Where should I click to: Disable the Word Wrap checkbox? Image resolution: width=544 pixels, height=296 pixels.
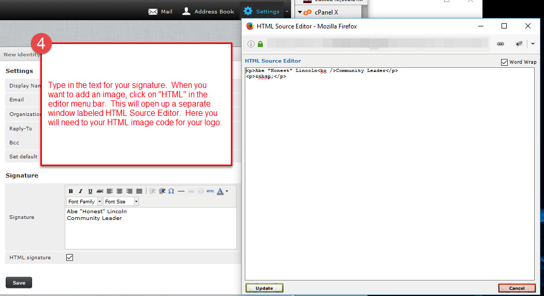coord(504,62)
